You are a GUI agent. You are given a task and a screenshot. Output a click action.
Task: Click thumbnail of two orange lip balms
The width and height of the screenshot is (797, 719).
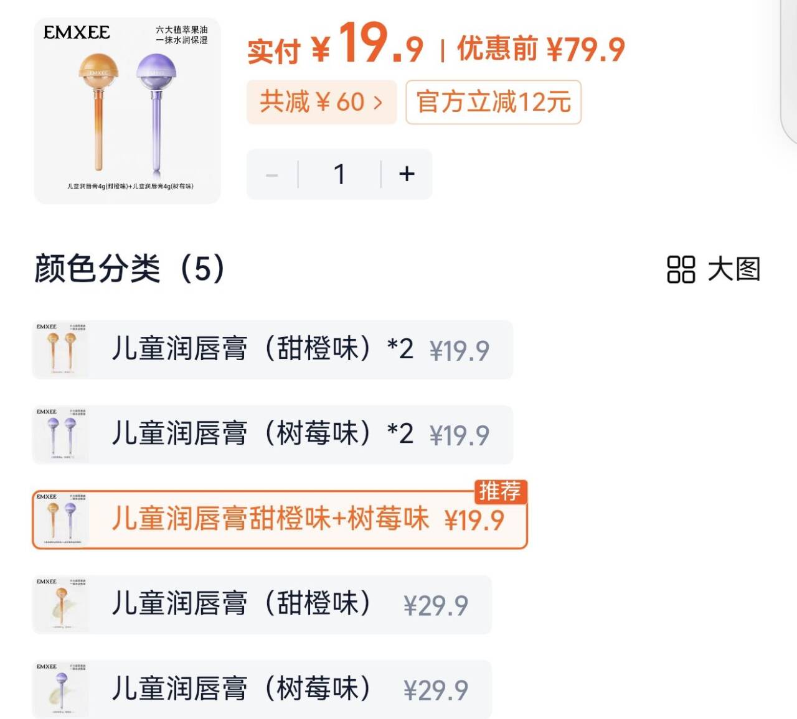click(x=61, y=350)
